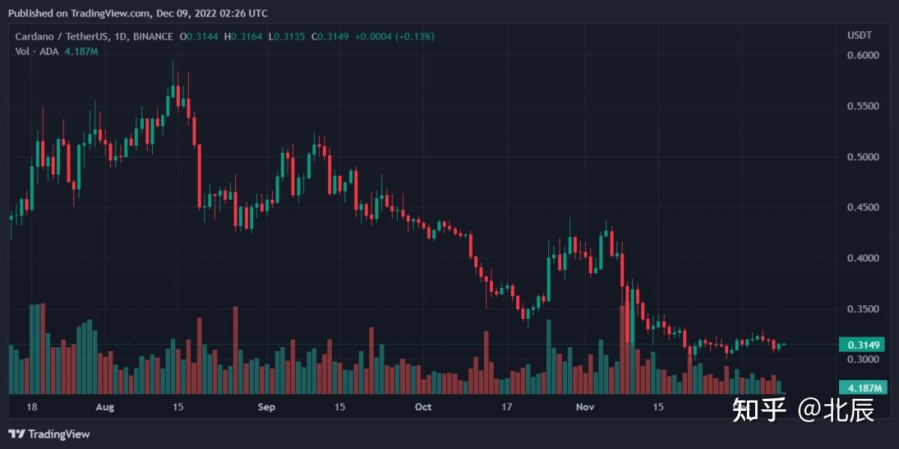Click the 4.187M volume label
The image size is (899, 449).
click(862, 388)
